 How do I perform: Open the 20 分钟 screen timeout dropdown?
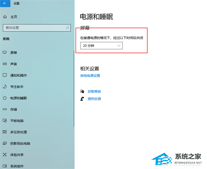(101, 46)
